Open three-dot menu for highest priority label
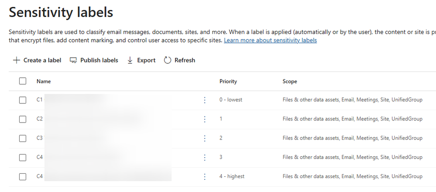This screenshot has width=436, height=192. (x=205, y=177)
